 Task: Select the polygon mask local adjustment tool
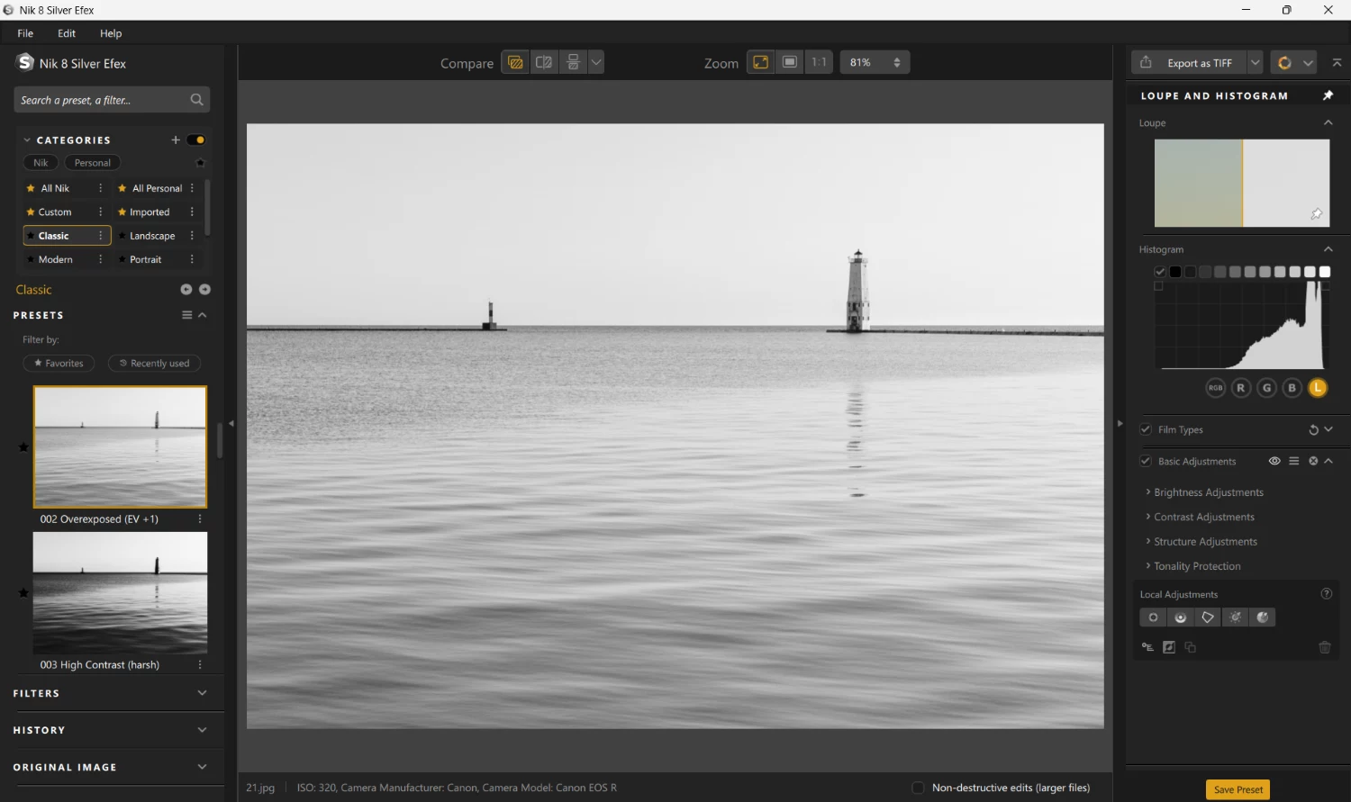point(1208,617)
